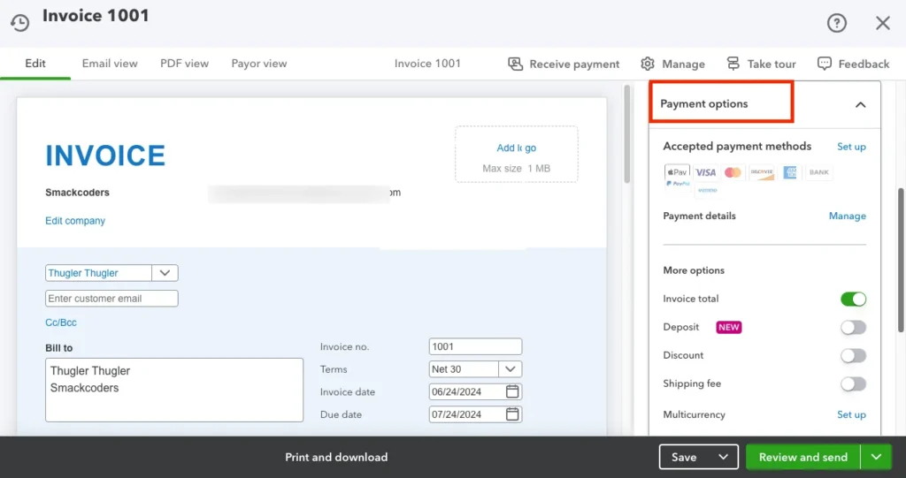Enable the Shipping fee toggle
Image resolution: width=906 pixels, height=478 pixels.
tap(853, 383)
